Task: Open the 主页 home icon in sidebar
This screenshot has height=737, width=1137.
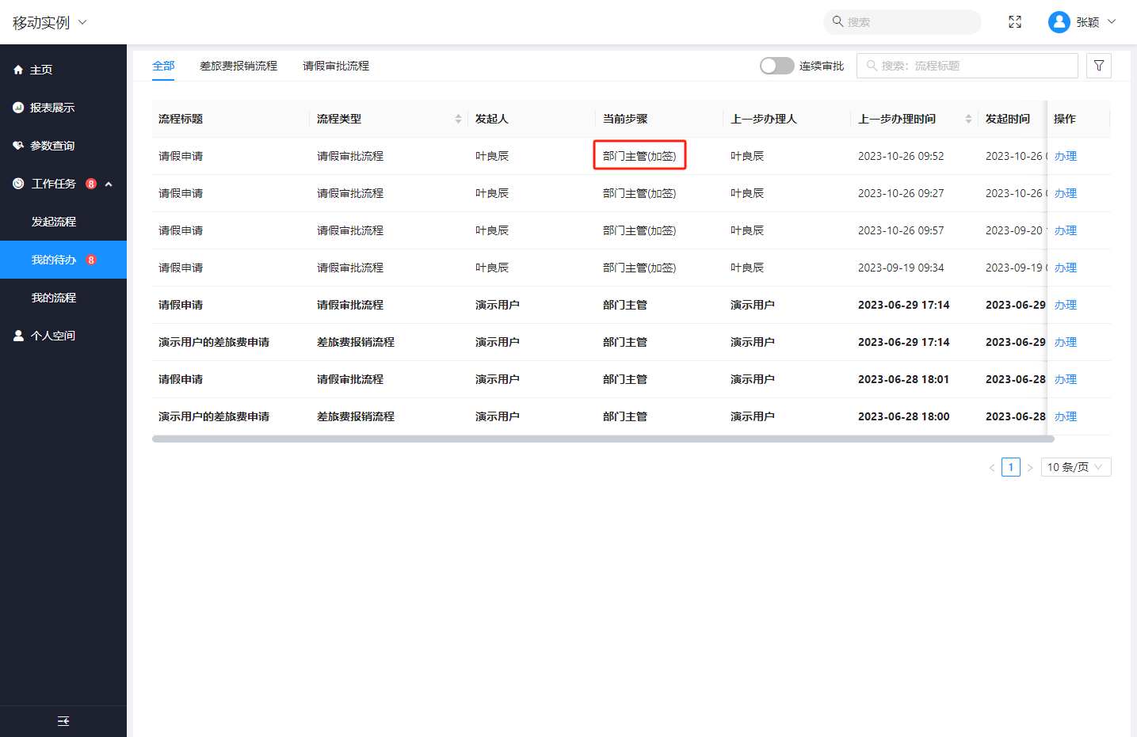Action: (x=18, y=70)
